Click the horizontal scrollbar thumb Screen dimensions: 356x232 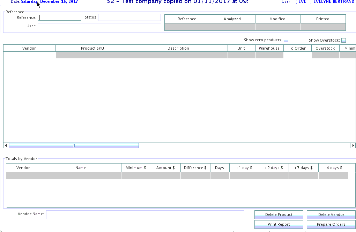tap(74, 145)
